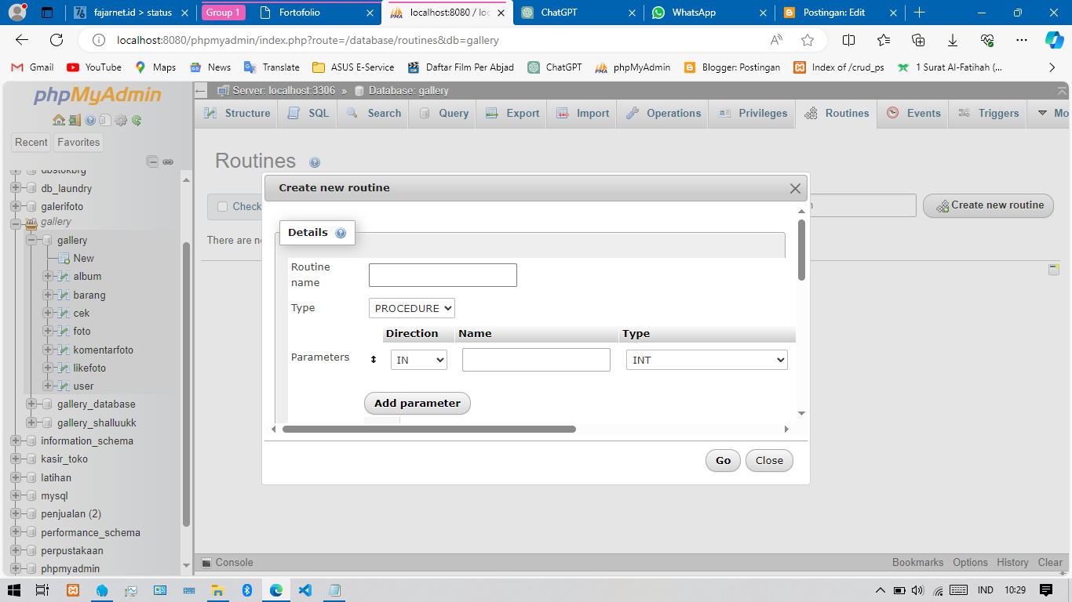The width and height of the screenshot is (1072, 602).
Task: Focus the parameter Name input field
Action: [536, 360]
